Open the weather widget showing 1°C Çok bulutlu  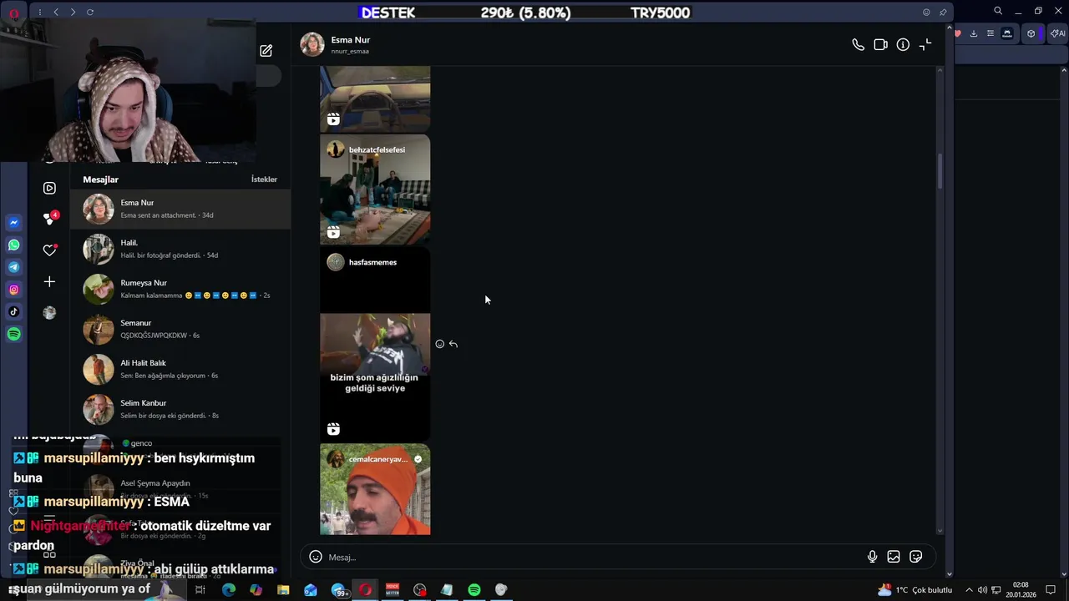coord(914,589)
